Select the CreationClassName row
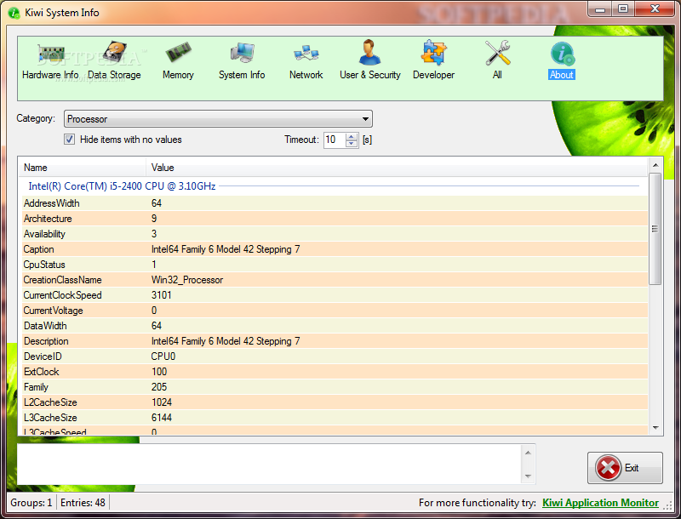This screenshot has height=519, width=681. click(335, 280)
